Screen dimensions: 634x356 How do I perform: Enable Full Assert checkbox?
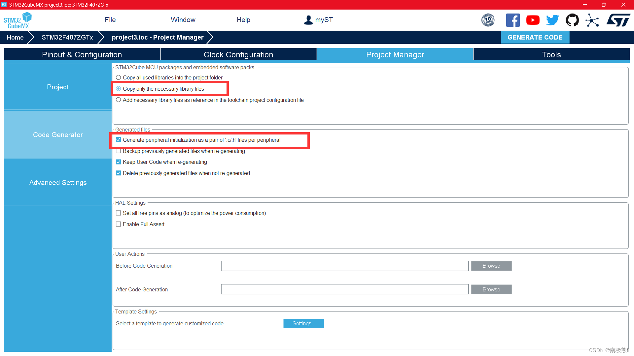pos(119,224)
